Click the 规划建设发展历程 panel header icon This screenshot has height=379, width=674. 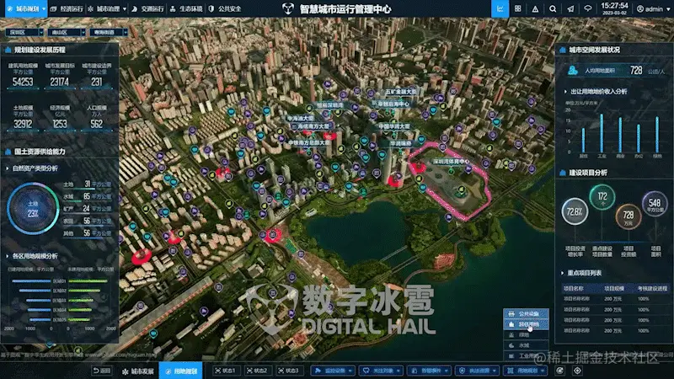8,50
